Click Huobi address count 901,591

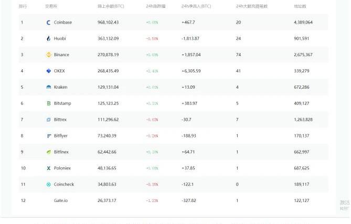pyautogui.click(x=302, y=38)
